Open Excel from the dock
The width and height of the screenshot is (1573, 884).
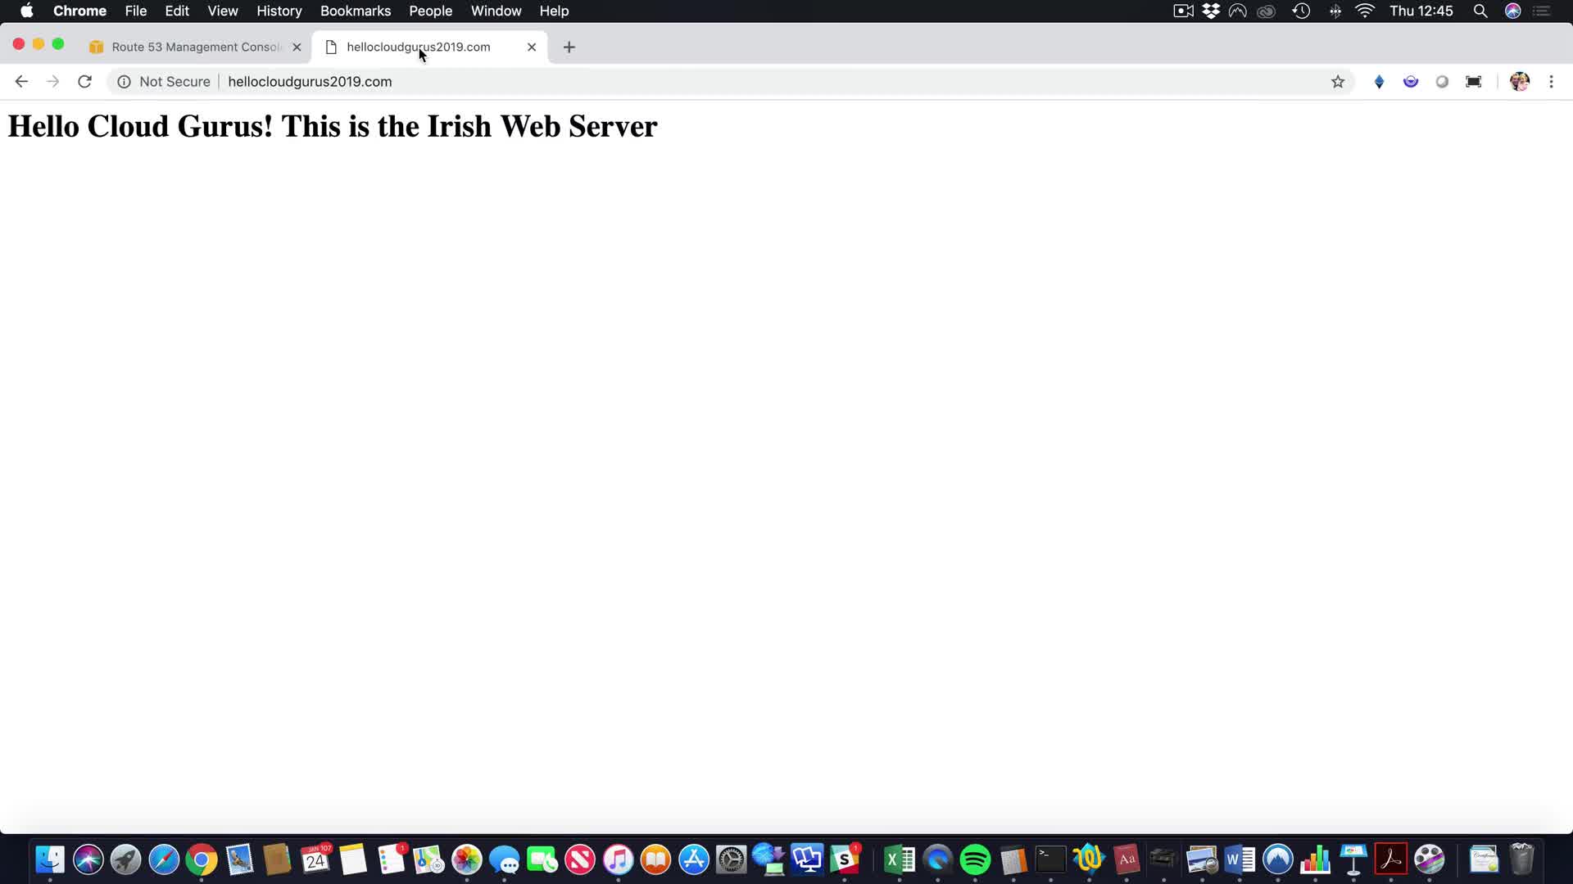(900, 859)
